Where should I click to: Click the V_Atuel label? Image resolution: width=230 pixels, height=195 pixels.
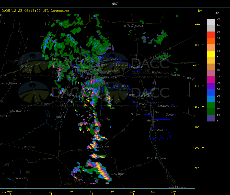tap(131, 95)
